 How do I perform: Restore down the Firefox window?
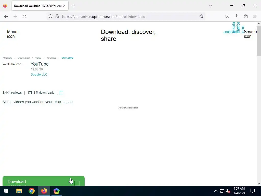(x=243, y=6)
